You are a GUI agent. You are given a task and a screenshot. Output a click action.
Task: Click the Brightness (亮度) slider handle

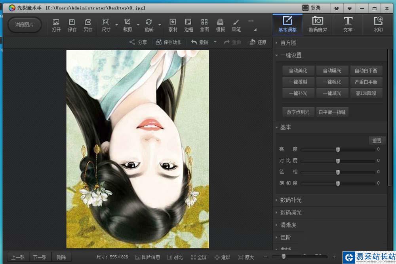click(x=338, y=150)
